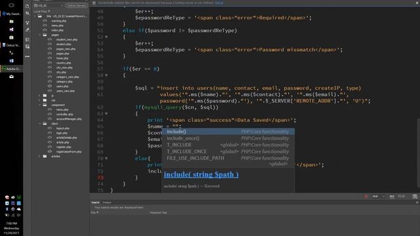Viewport: 420px width, 236px height.
Task: Open the Customize Toolbar three-dots icon
Action: click(28, 56)
